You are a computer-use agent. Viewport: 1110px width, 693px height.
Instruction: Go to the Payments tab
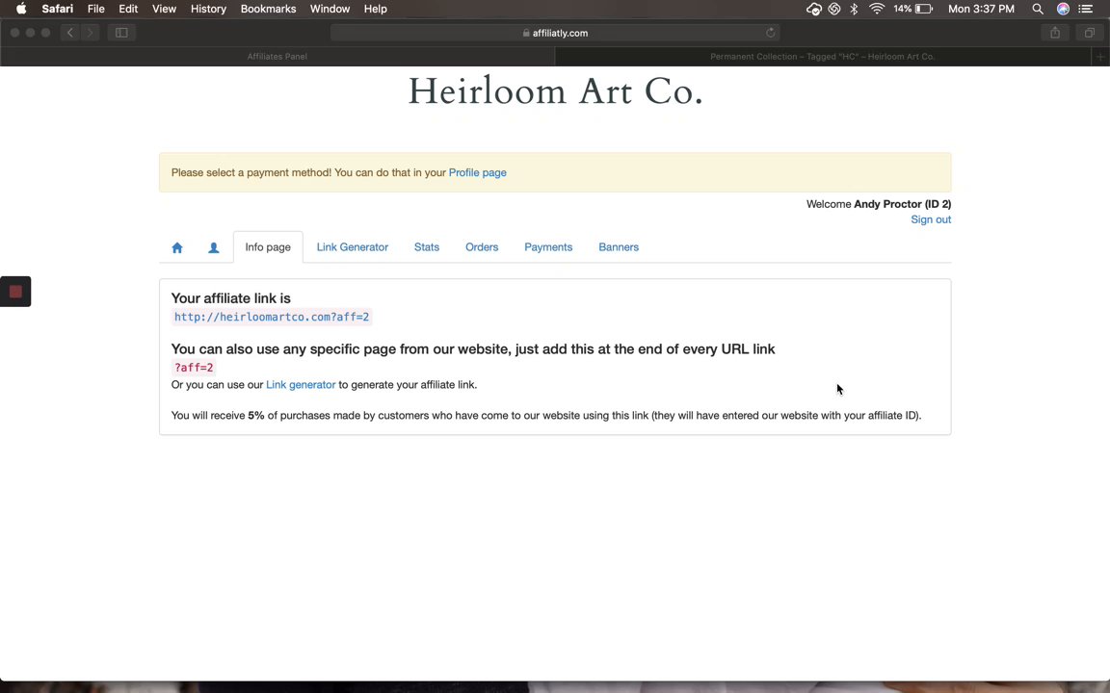[x=548, y=246]
